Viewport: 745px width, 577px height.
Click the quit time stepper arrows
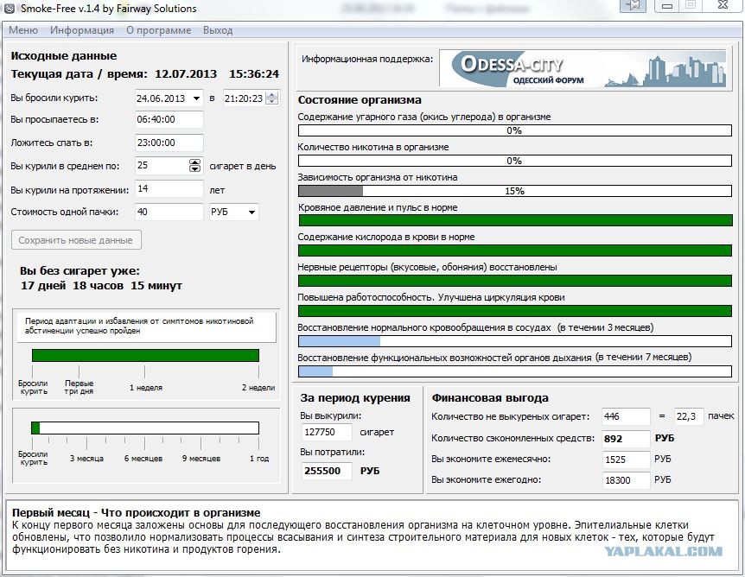tap(271, 98)
